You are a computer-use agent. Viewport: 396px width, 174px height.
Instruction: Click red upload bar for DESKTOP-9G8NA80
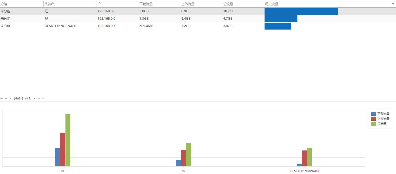pos(305,158)
